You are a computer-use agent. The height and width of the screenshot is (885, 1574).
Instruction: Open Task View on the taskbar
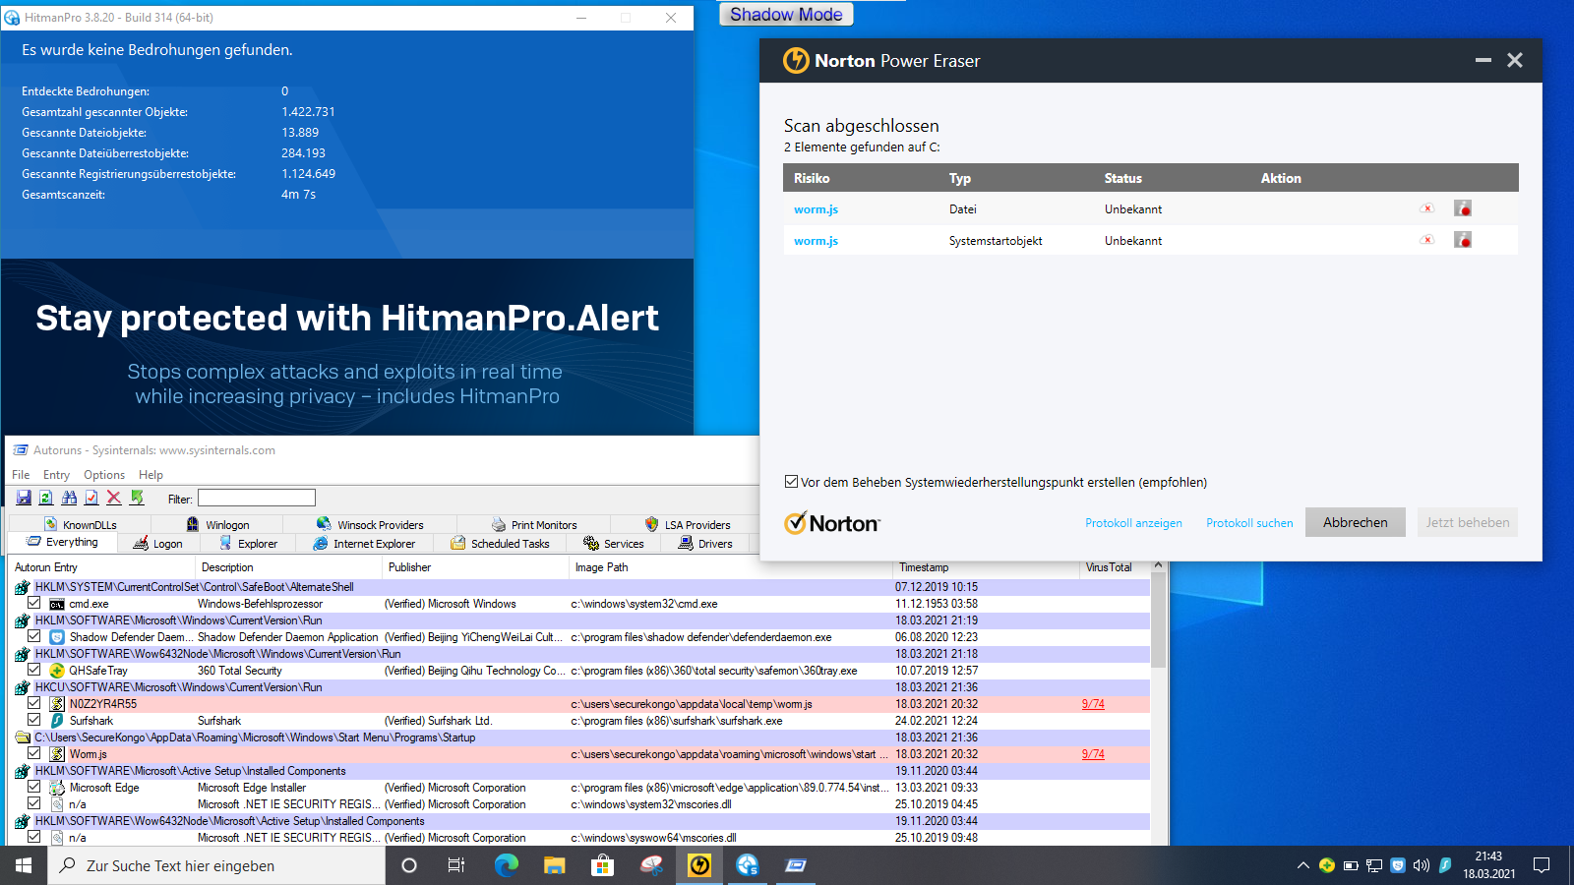click(456, 865)
